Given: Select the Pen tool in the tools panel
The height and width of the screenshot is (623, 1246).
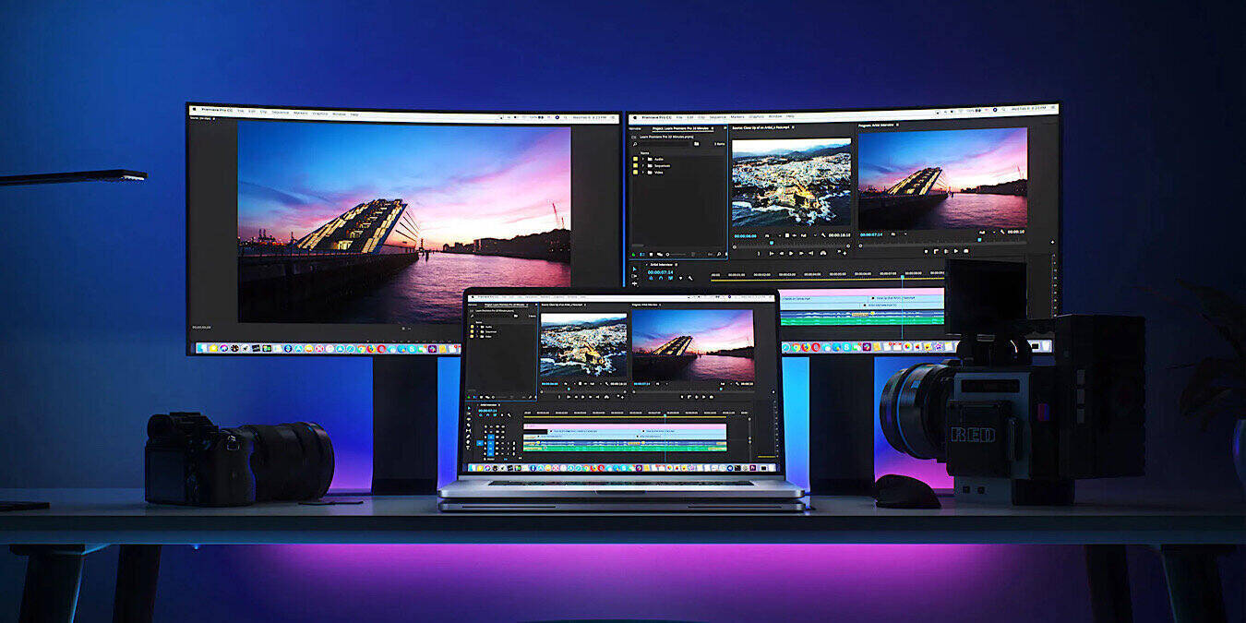Looking at the screenshot, I should click(468, 435).
